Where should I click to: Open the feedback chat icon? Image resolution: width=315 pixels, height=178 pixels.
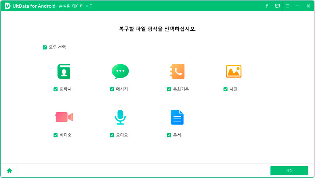pos(277,6)
